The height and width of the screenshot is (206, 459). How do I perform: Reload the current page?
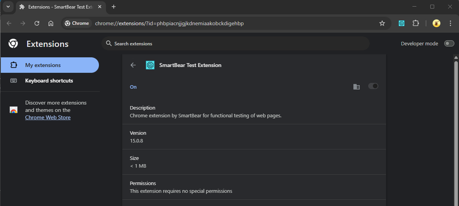point(37,23)
